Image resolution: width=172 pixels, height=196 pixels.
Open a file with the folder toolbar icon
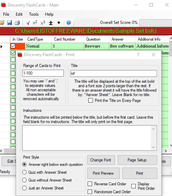coord(2,23)
